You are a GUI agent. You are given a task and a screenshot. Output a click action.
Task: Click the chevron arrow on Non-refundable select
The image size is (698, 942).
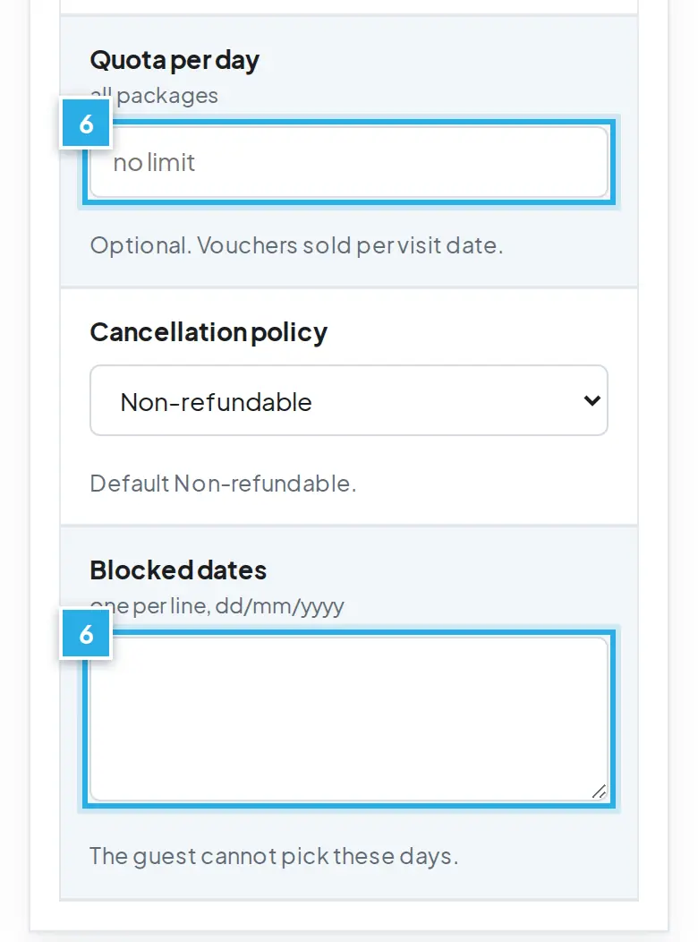pos(592,400)
